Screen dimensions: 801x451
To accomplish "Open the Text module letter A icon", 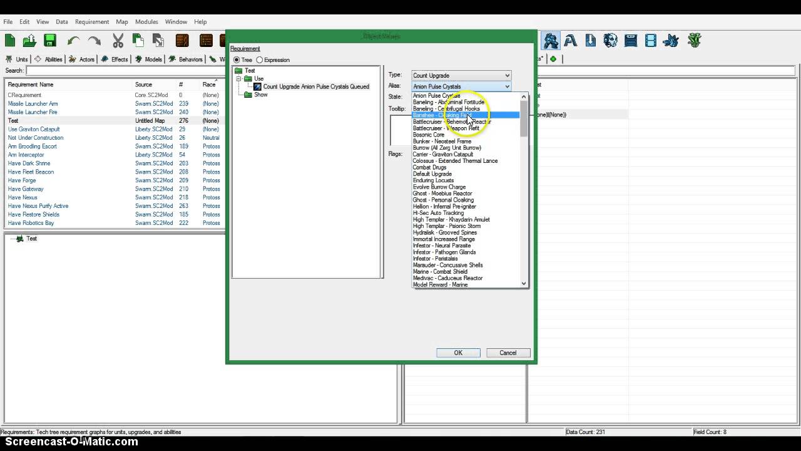I will (x=570, y=41).
